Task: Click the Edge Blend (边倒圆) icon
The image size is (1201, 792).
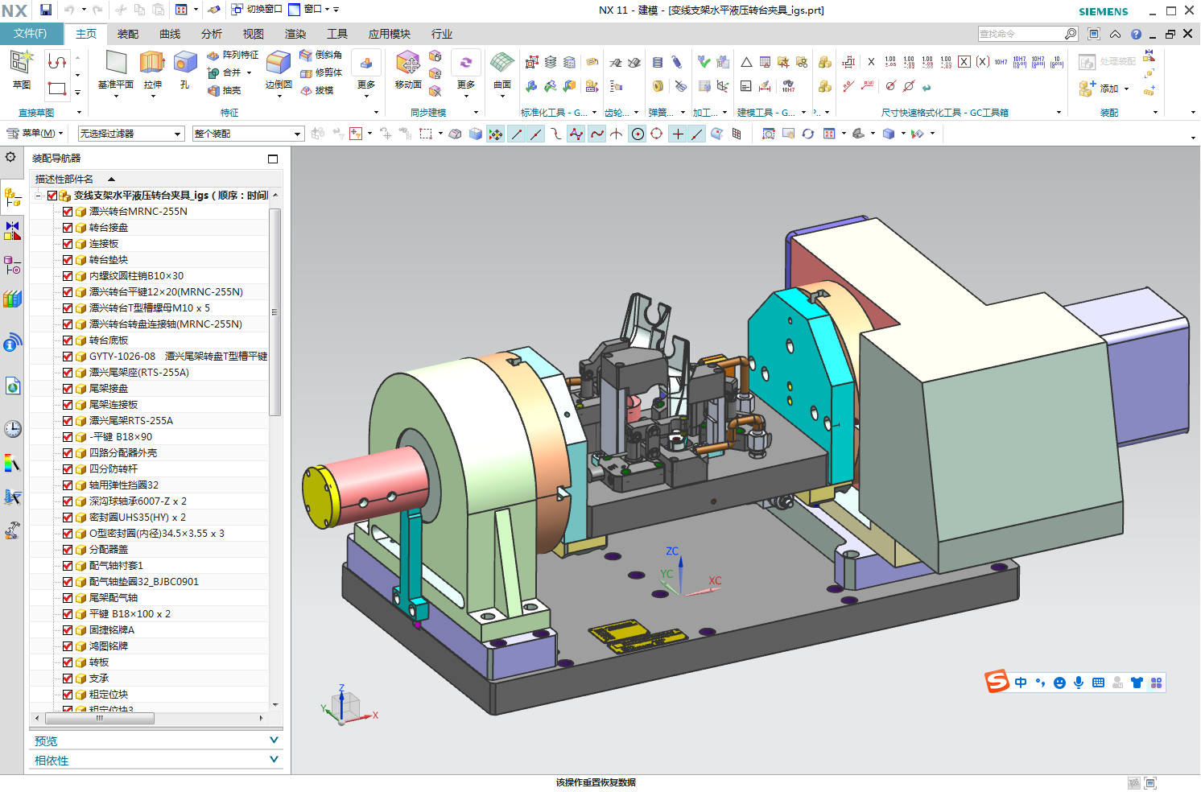Action: (279, 63)
